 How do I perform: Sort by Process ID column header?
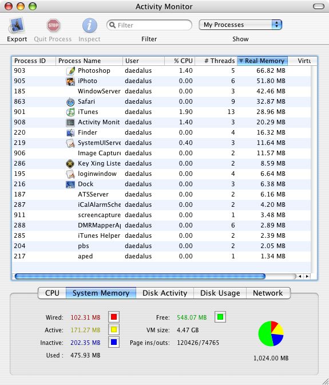point(34,61)
